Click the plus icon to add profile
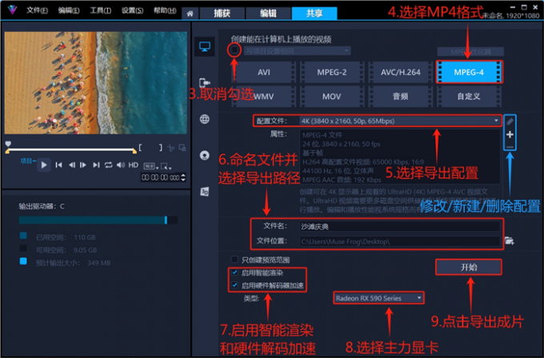544x358 pixels. pyautogui.click(x=510, y=134)
